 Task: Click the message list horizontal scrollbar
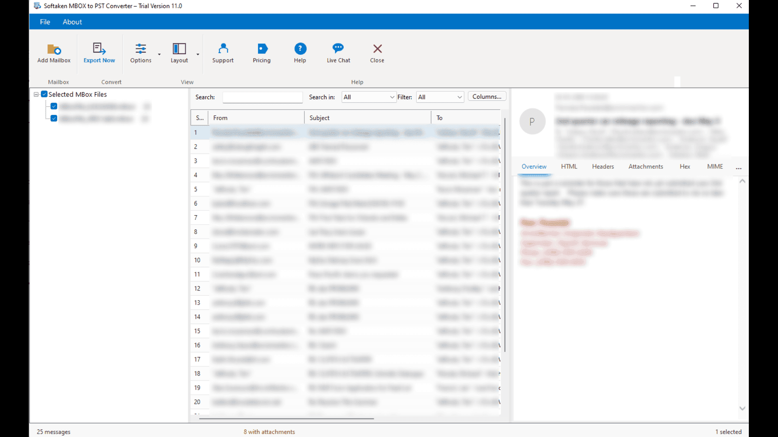pos(286,419)
